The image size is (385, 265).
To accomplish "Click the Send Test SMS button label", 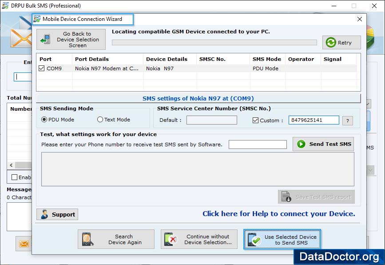I will 330,144.
